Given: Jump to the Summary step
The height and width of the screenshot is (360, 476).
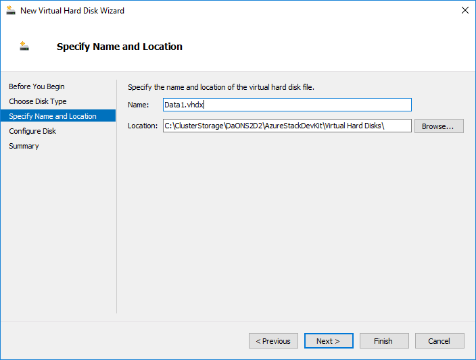Looking at the screenshot, I should point(24,146).
